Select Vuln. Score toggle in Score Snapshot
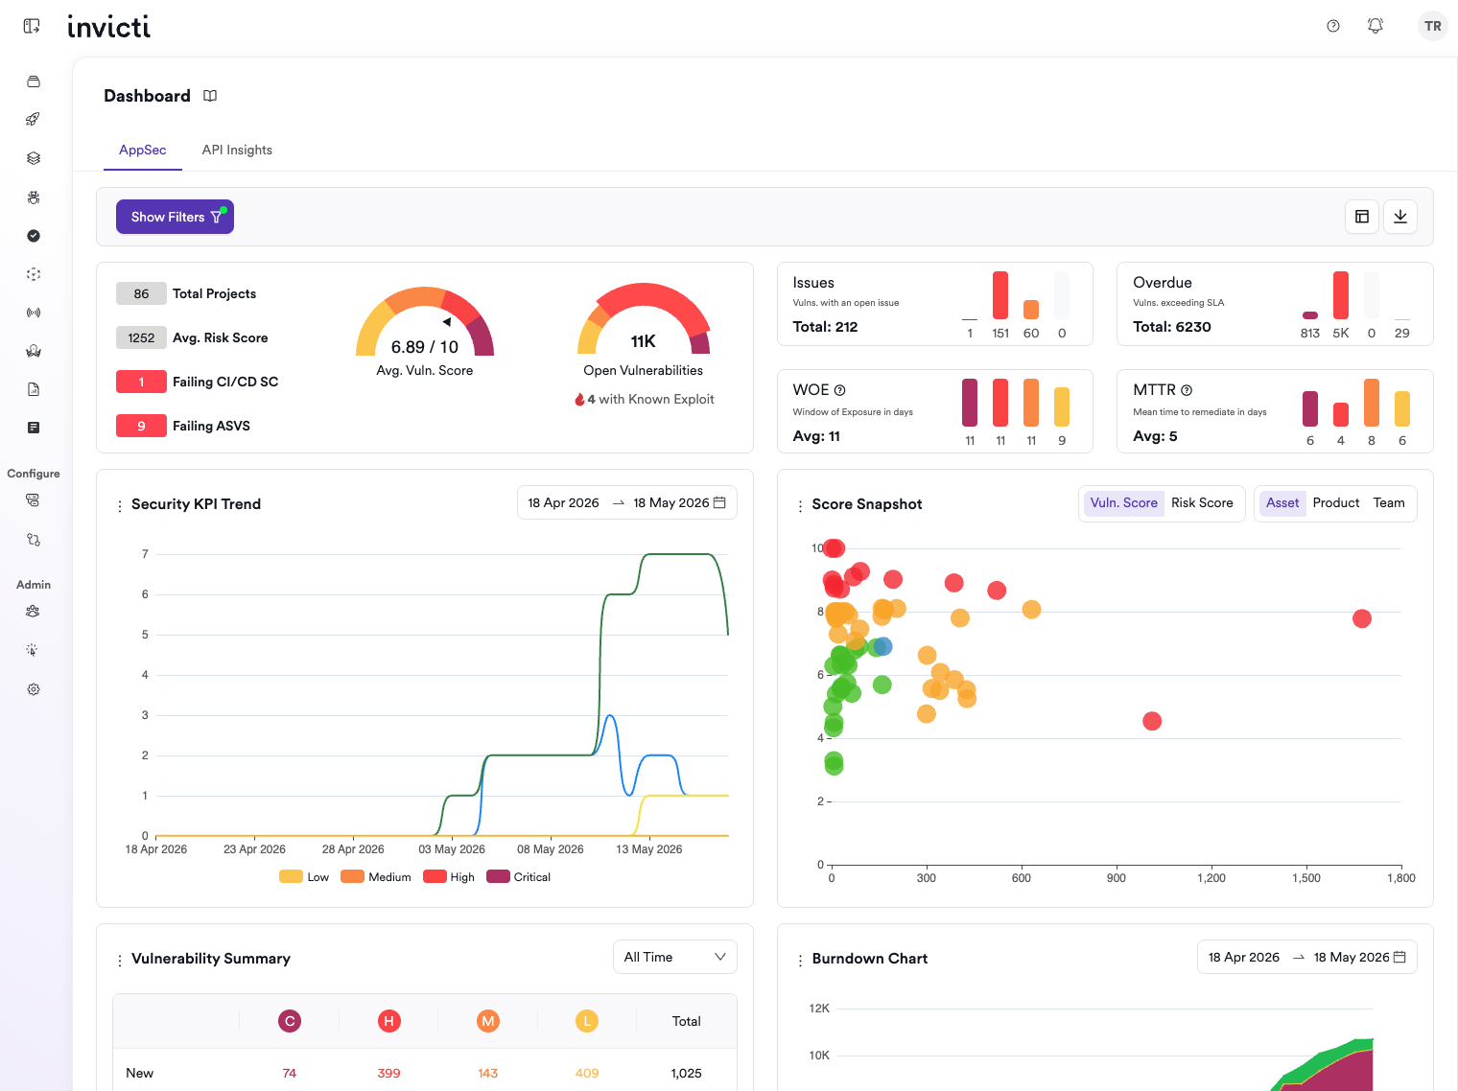The height and width of the screenshot is (1091, 1458). click(1123, 503)
